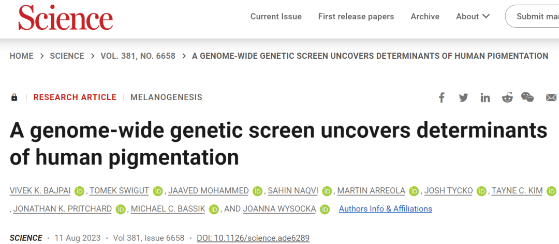Open Michael C. Bassik's ORCID icon
Screen dimensions: 559x244
click(x=213, y=209)
